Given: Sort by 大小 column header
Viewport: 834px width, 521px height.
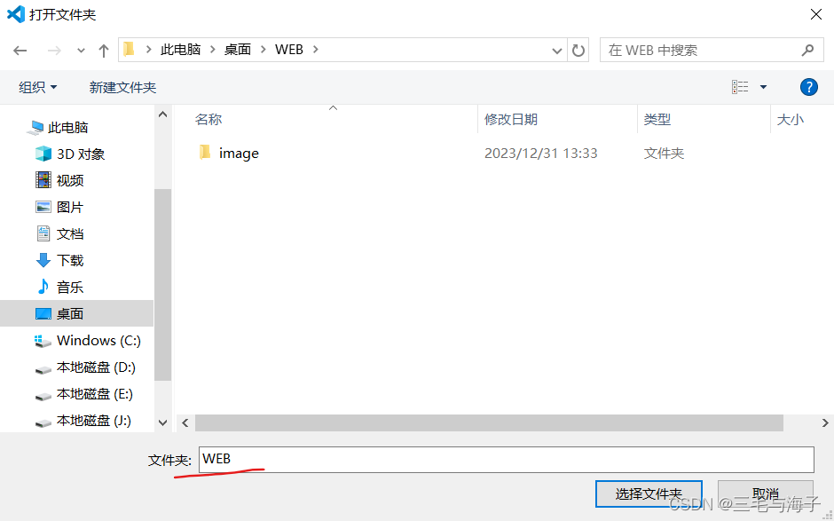Looking at the screenshot, I should [x=791, y=119].
